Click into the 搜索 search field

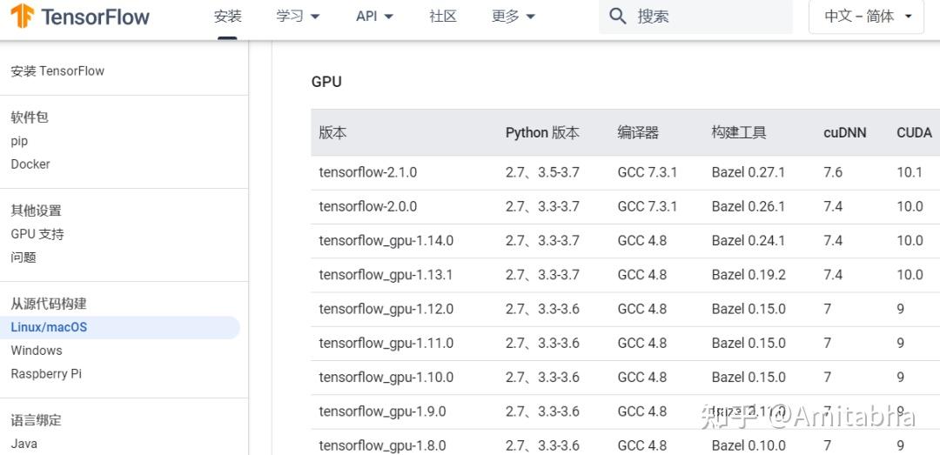click(x=695, y=17)
